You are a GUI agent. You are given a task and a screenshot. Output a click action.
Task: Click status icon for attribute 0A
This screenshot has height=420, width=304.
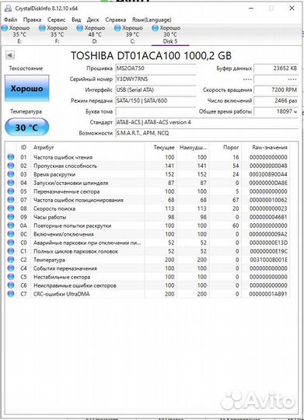pos(11,226)
